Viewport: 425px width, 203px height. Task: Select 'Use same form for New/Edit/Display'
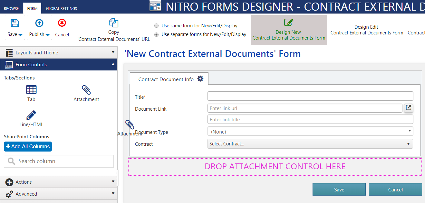157,26
